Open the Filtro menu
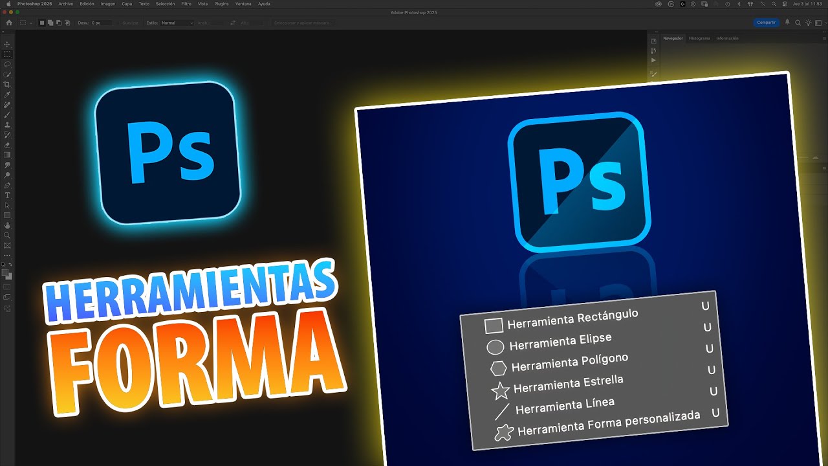Screen dimensions: 828x466 [x=186, y=4]
